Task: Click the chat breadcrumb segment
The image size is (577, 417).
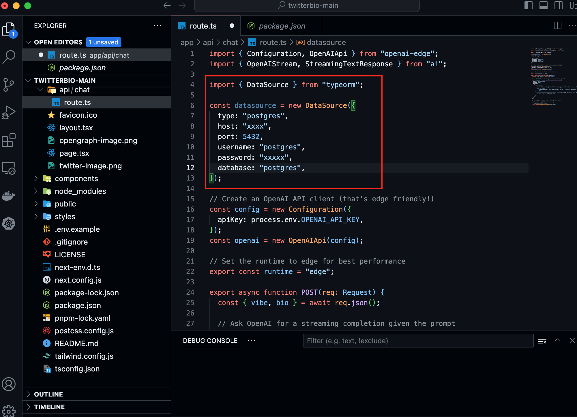Action: (230, 42)
